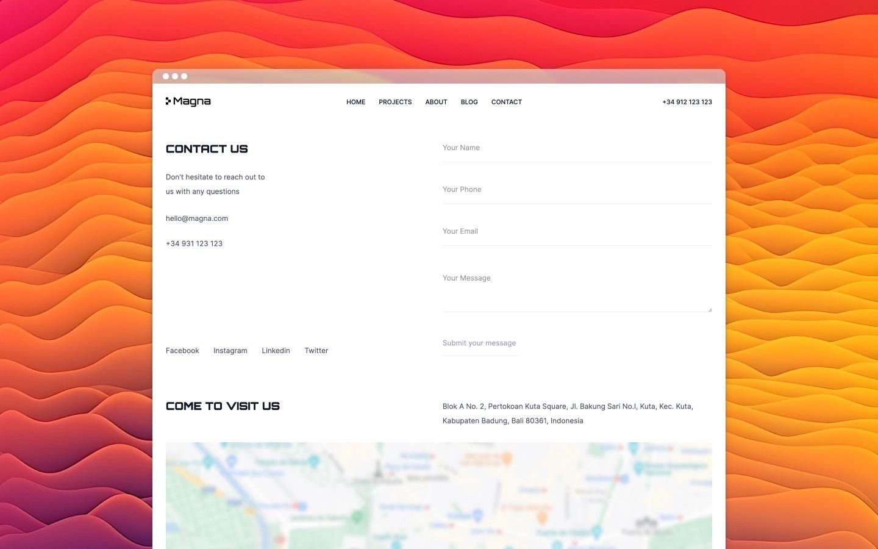
Task: Open the Facebook social link
Action: (x=182, y=350)
